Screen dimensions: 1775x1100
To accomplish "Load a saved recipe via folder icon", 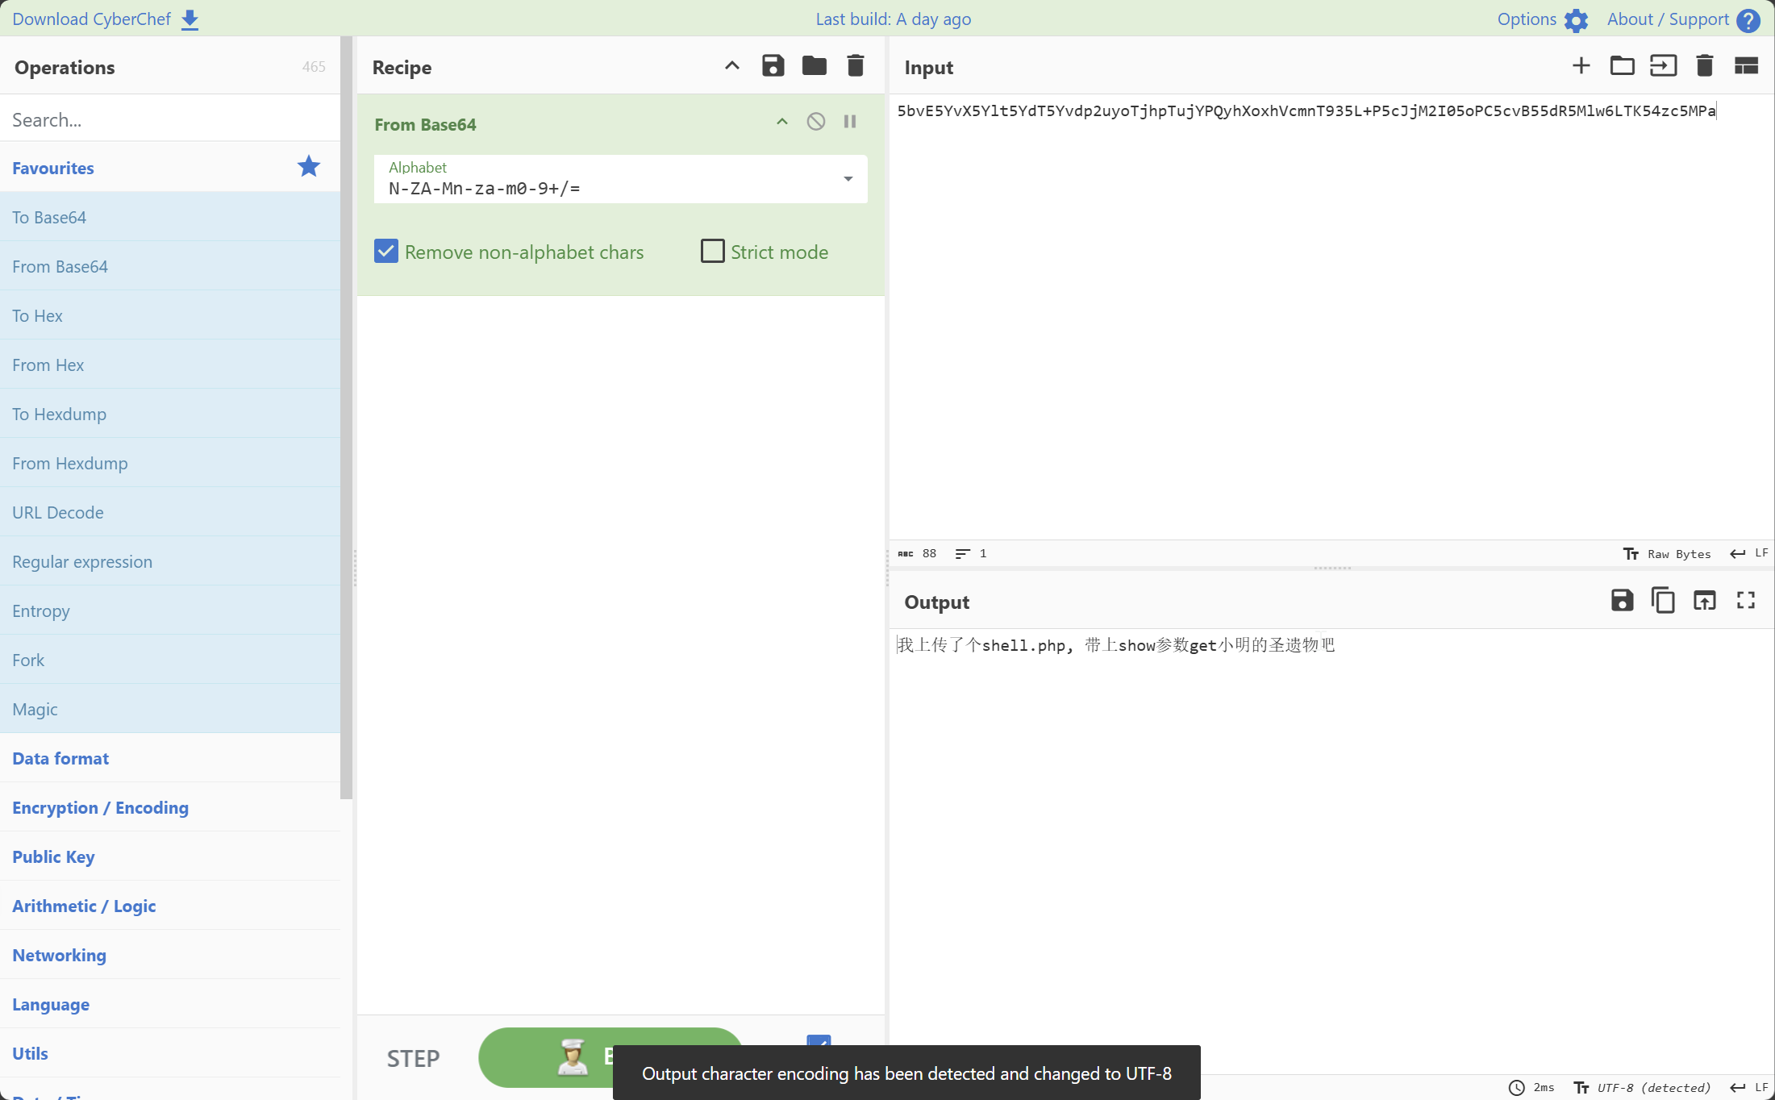I will [x=814, y=66].
